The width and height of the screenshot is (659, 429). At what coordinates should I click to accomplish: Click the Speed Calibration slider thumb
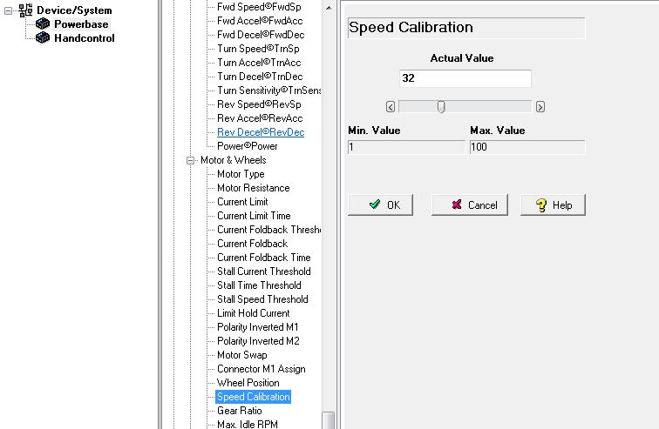441,107
